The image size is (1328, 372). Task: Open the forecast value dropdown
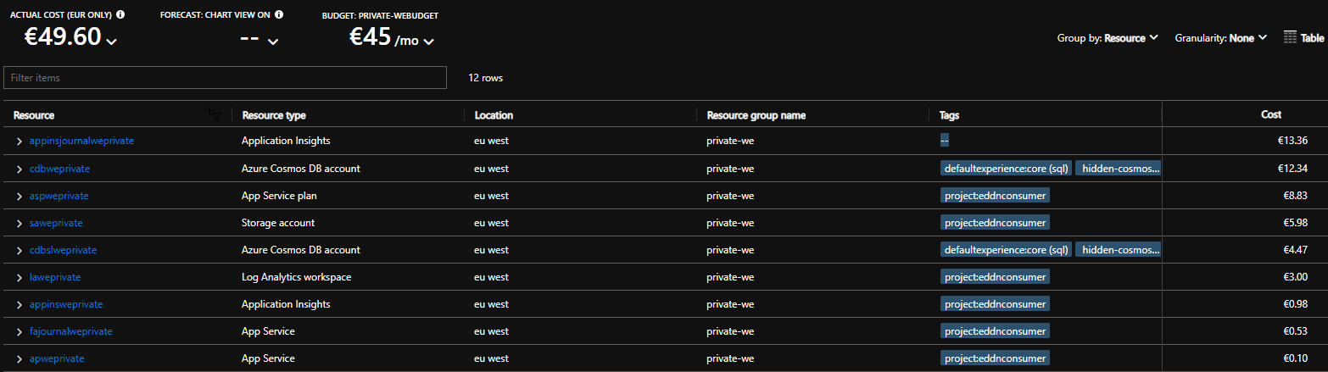273,42
